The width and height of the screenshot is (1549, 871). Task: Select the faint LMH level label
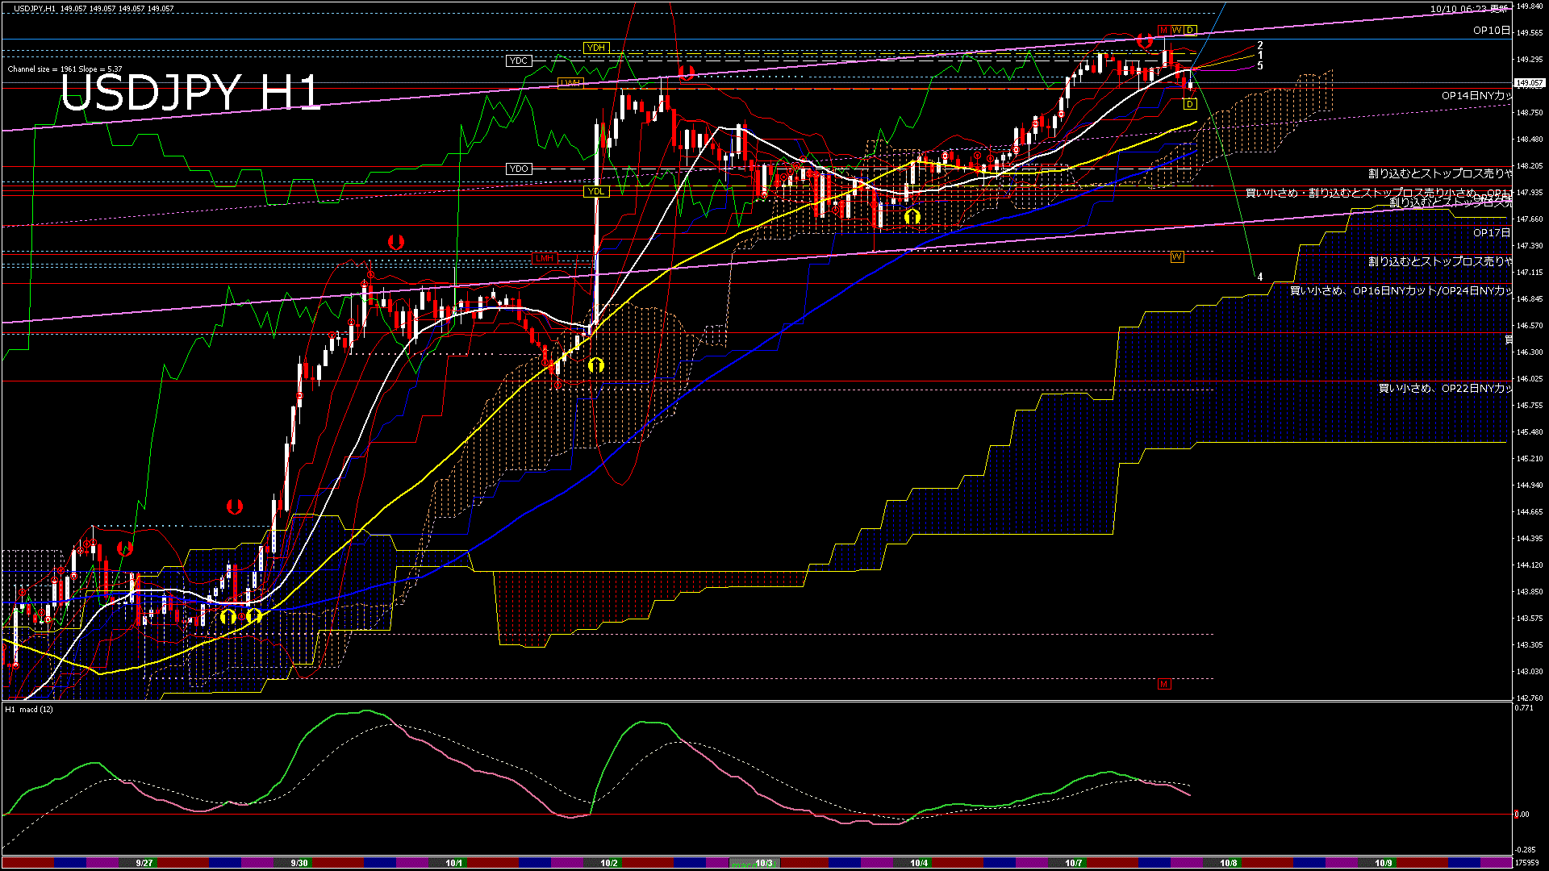[x=545, y=258]
